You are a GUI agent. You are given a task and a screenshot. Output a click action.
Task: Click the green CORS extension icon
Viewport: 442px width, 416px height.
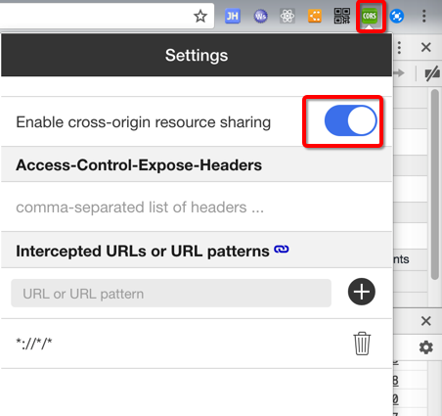point(370,16)
